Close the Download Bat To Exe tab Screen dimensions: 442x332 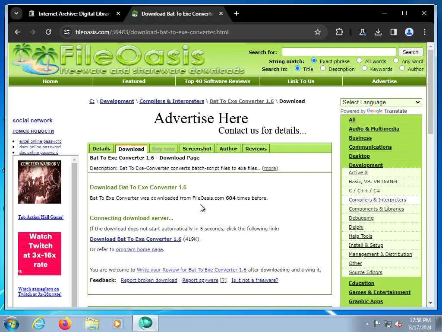(x=221, y=13)
